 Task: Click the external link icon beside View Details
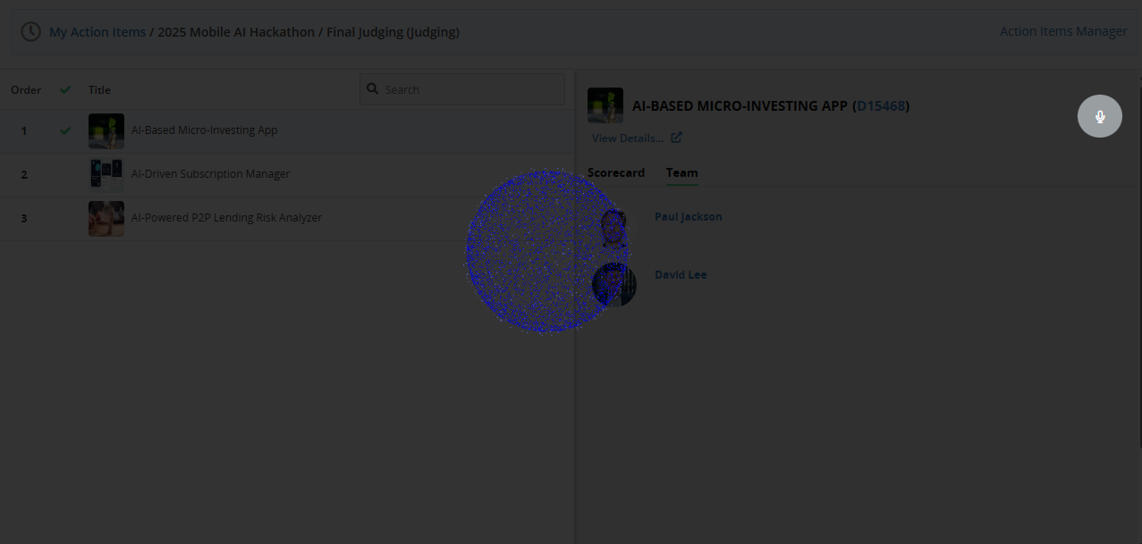tap(676, 138)
